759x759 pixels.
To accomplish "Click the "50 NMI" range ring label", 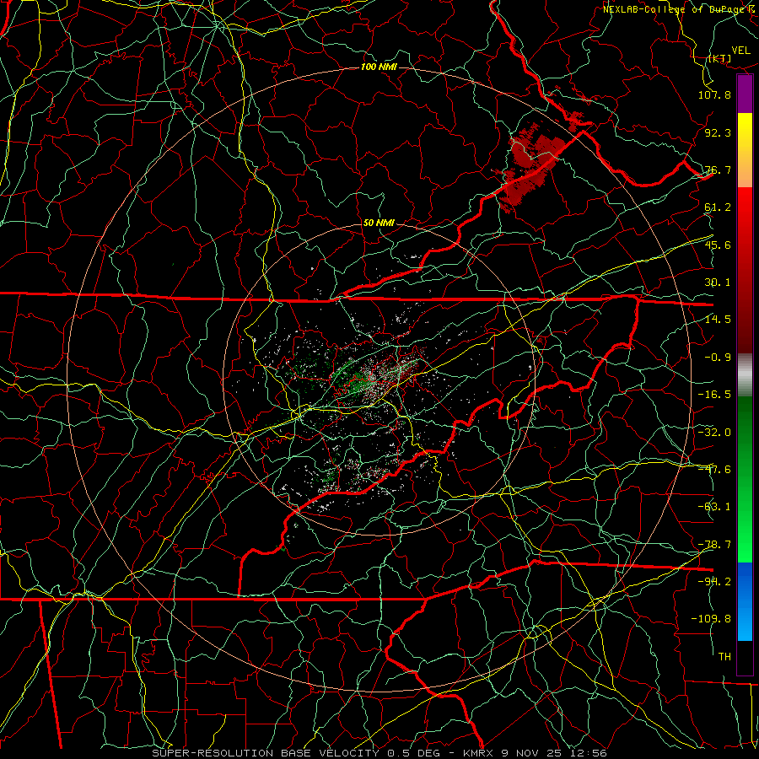I will pos(379,223).
